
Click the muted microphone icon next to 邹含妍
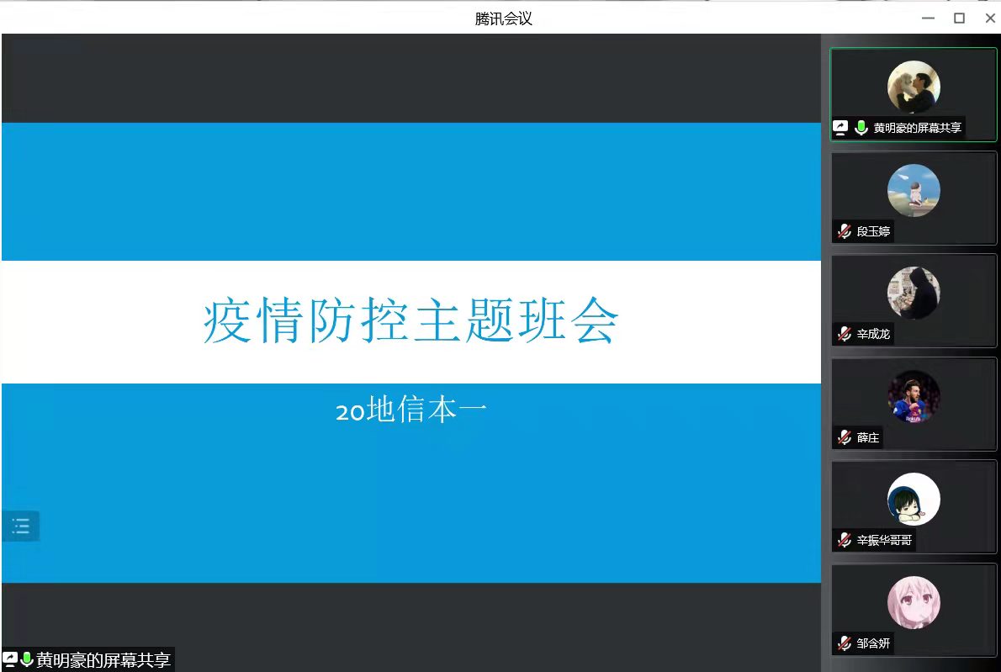pyautogui.click(x=845, y=644)
